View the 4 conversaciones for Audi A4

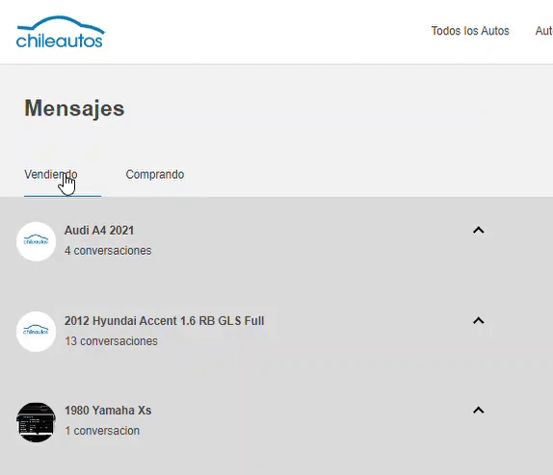(108, 251)
